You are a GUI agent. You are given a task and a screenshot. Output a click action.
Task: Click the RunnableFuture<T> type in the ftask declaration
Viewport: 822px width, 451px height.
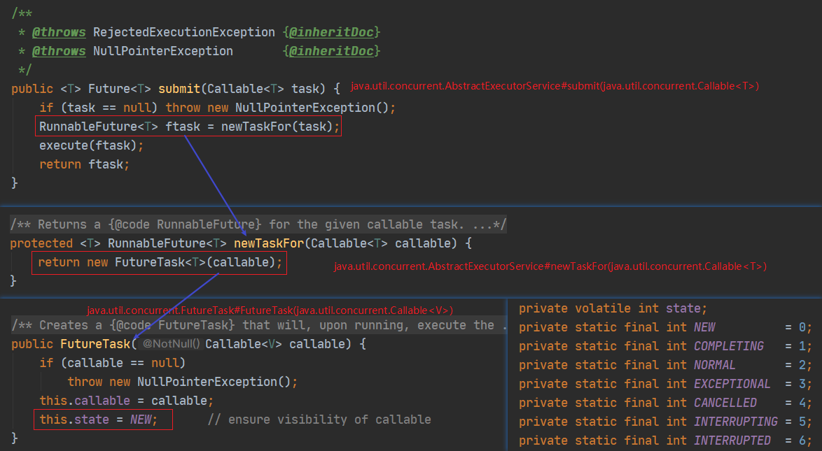(99, 127)
